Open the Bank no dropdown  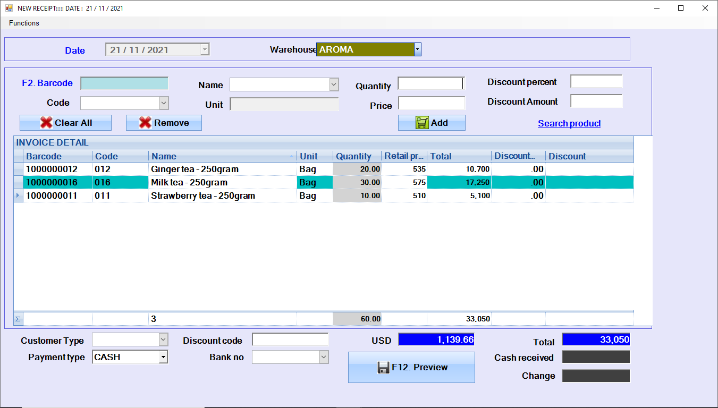coord(324,357)
